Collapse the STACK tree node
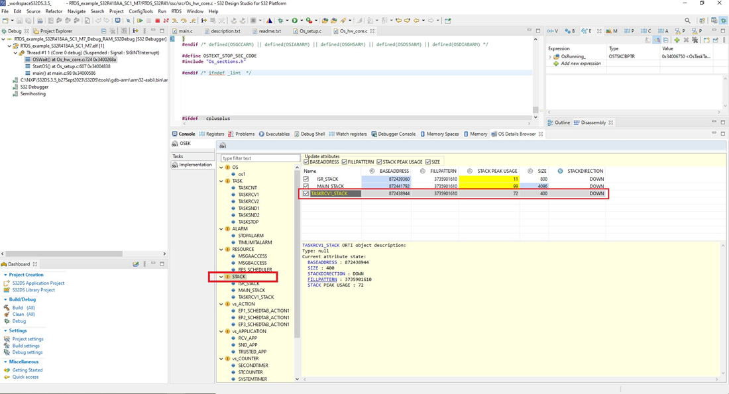Image resolution: width=729 pixels, height=394 pixels. click(221, 277)
